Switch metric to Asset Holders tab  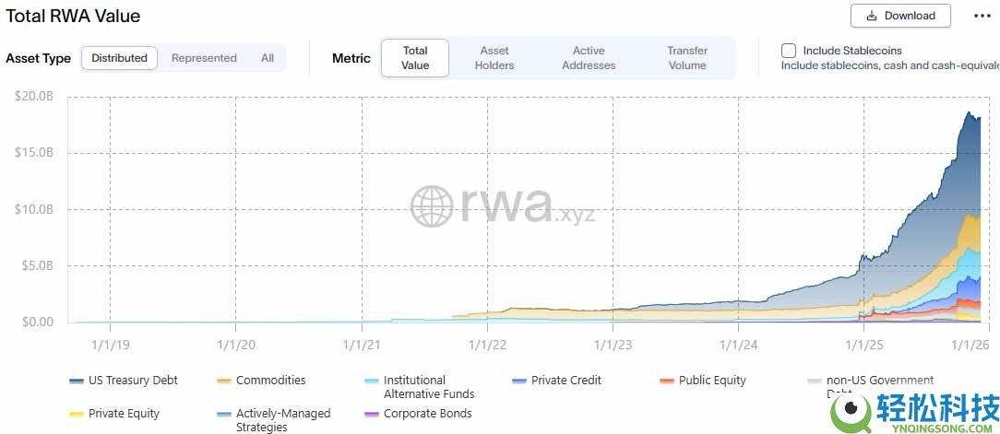click(x=494, y=58)
